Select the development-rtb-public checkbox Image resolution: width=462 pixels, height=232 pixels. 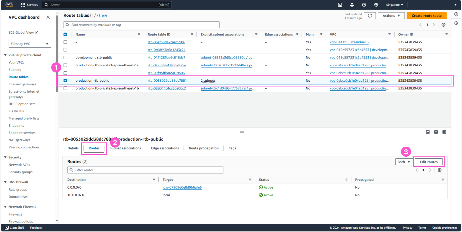(x=65, y=57)
